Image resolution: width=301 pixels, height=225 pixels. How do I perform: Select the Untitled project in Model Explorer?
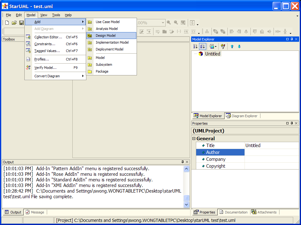pyautogui.click(x=212, y=54)
